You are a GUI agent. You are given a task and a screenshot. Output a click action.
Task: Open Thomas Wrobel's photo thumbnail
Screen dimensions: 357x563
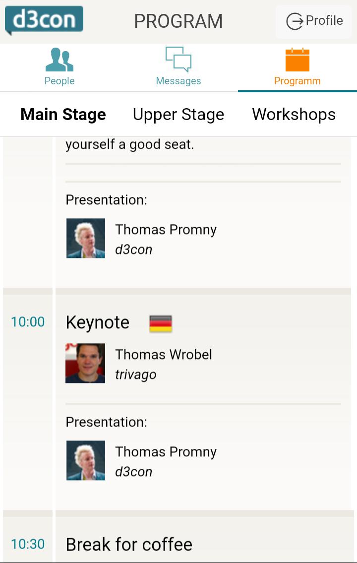[x=85, y=363]
